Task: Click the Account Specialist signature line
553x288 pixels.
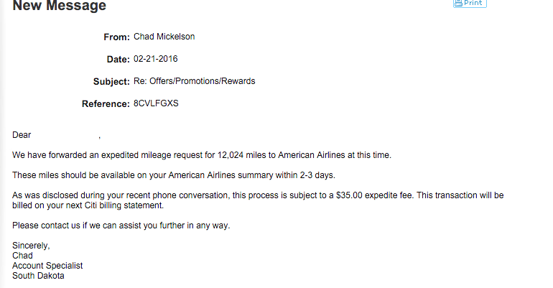Action: (x=47, y=266)
